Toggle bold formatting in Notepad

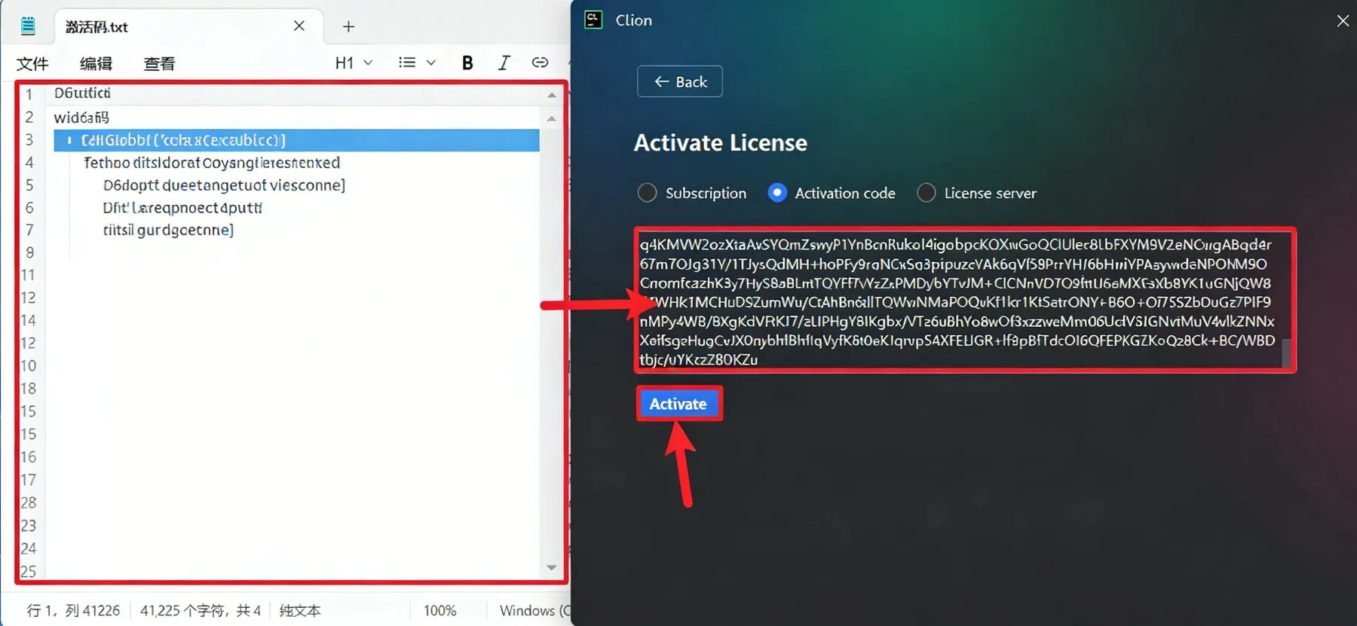point(467,63)
